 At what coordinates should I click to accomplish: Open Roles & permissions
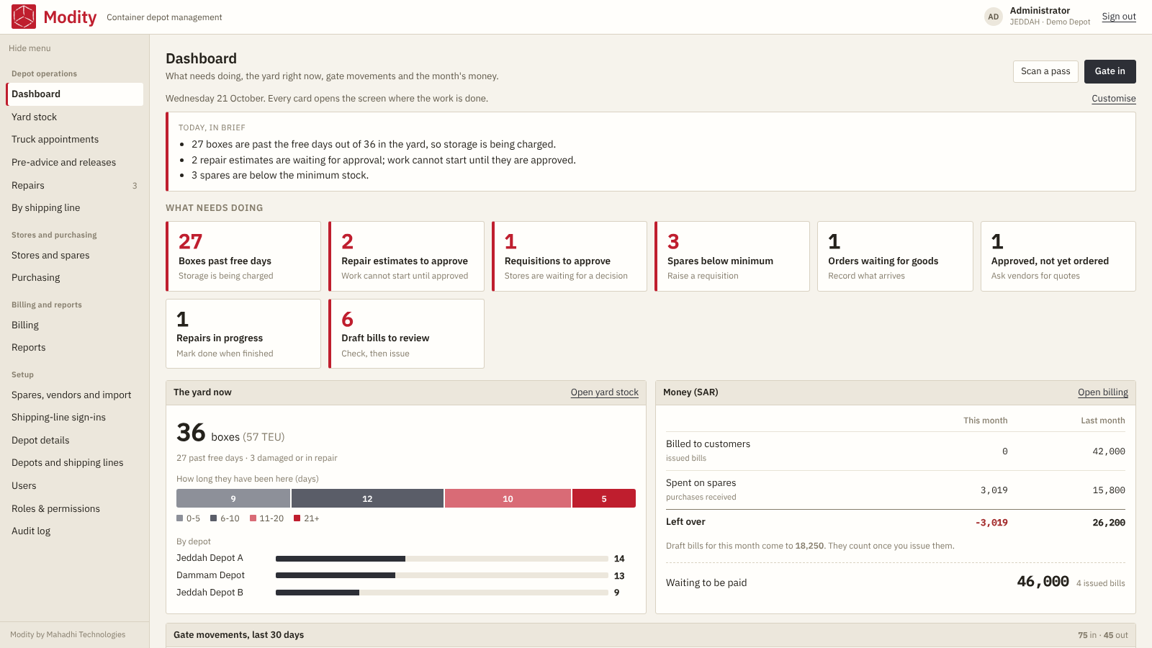point(75,508)
